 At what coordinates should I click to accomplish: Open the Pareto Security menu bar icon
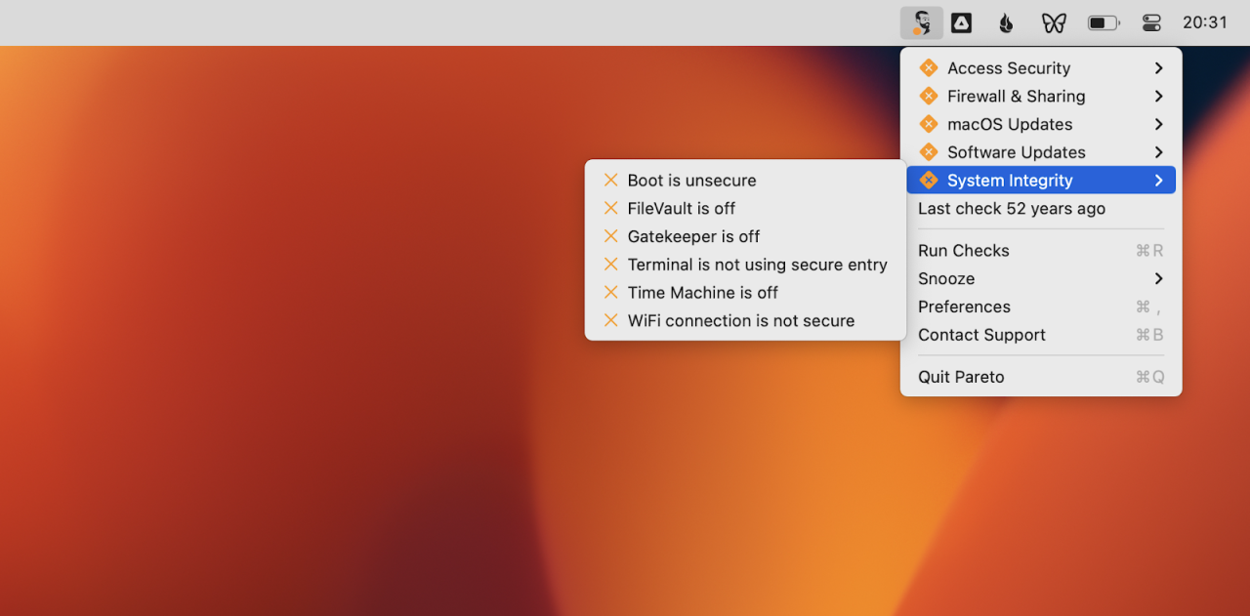921,22
